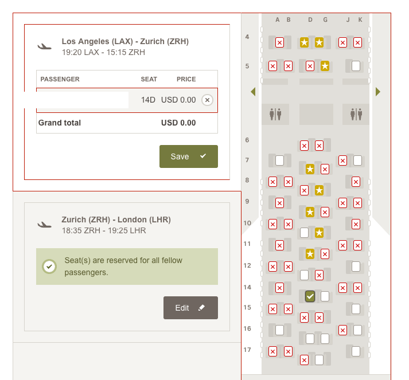Click 18:35 ZRH - 19:25 LHR times
Viewport: 409px width, 380px height.
(104, 230)
